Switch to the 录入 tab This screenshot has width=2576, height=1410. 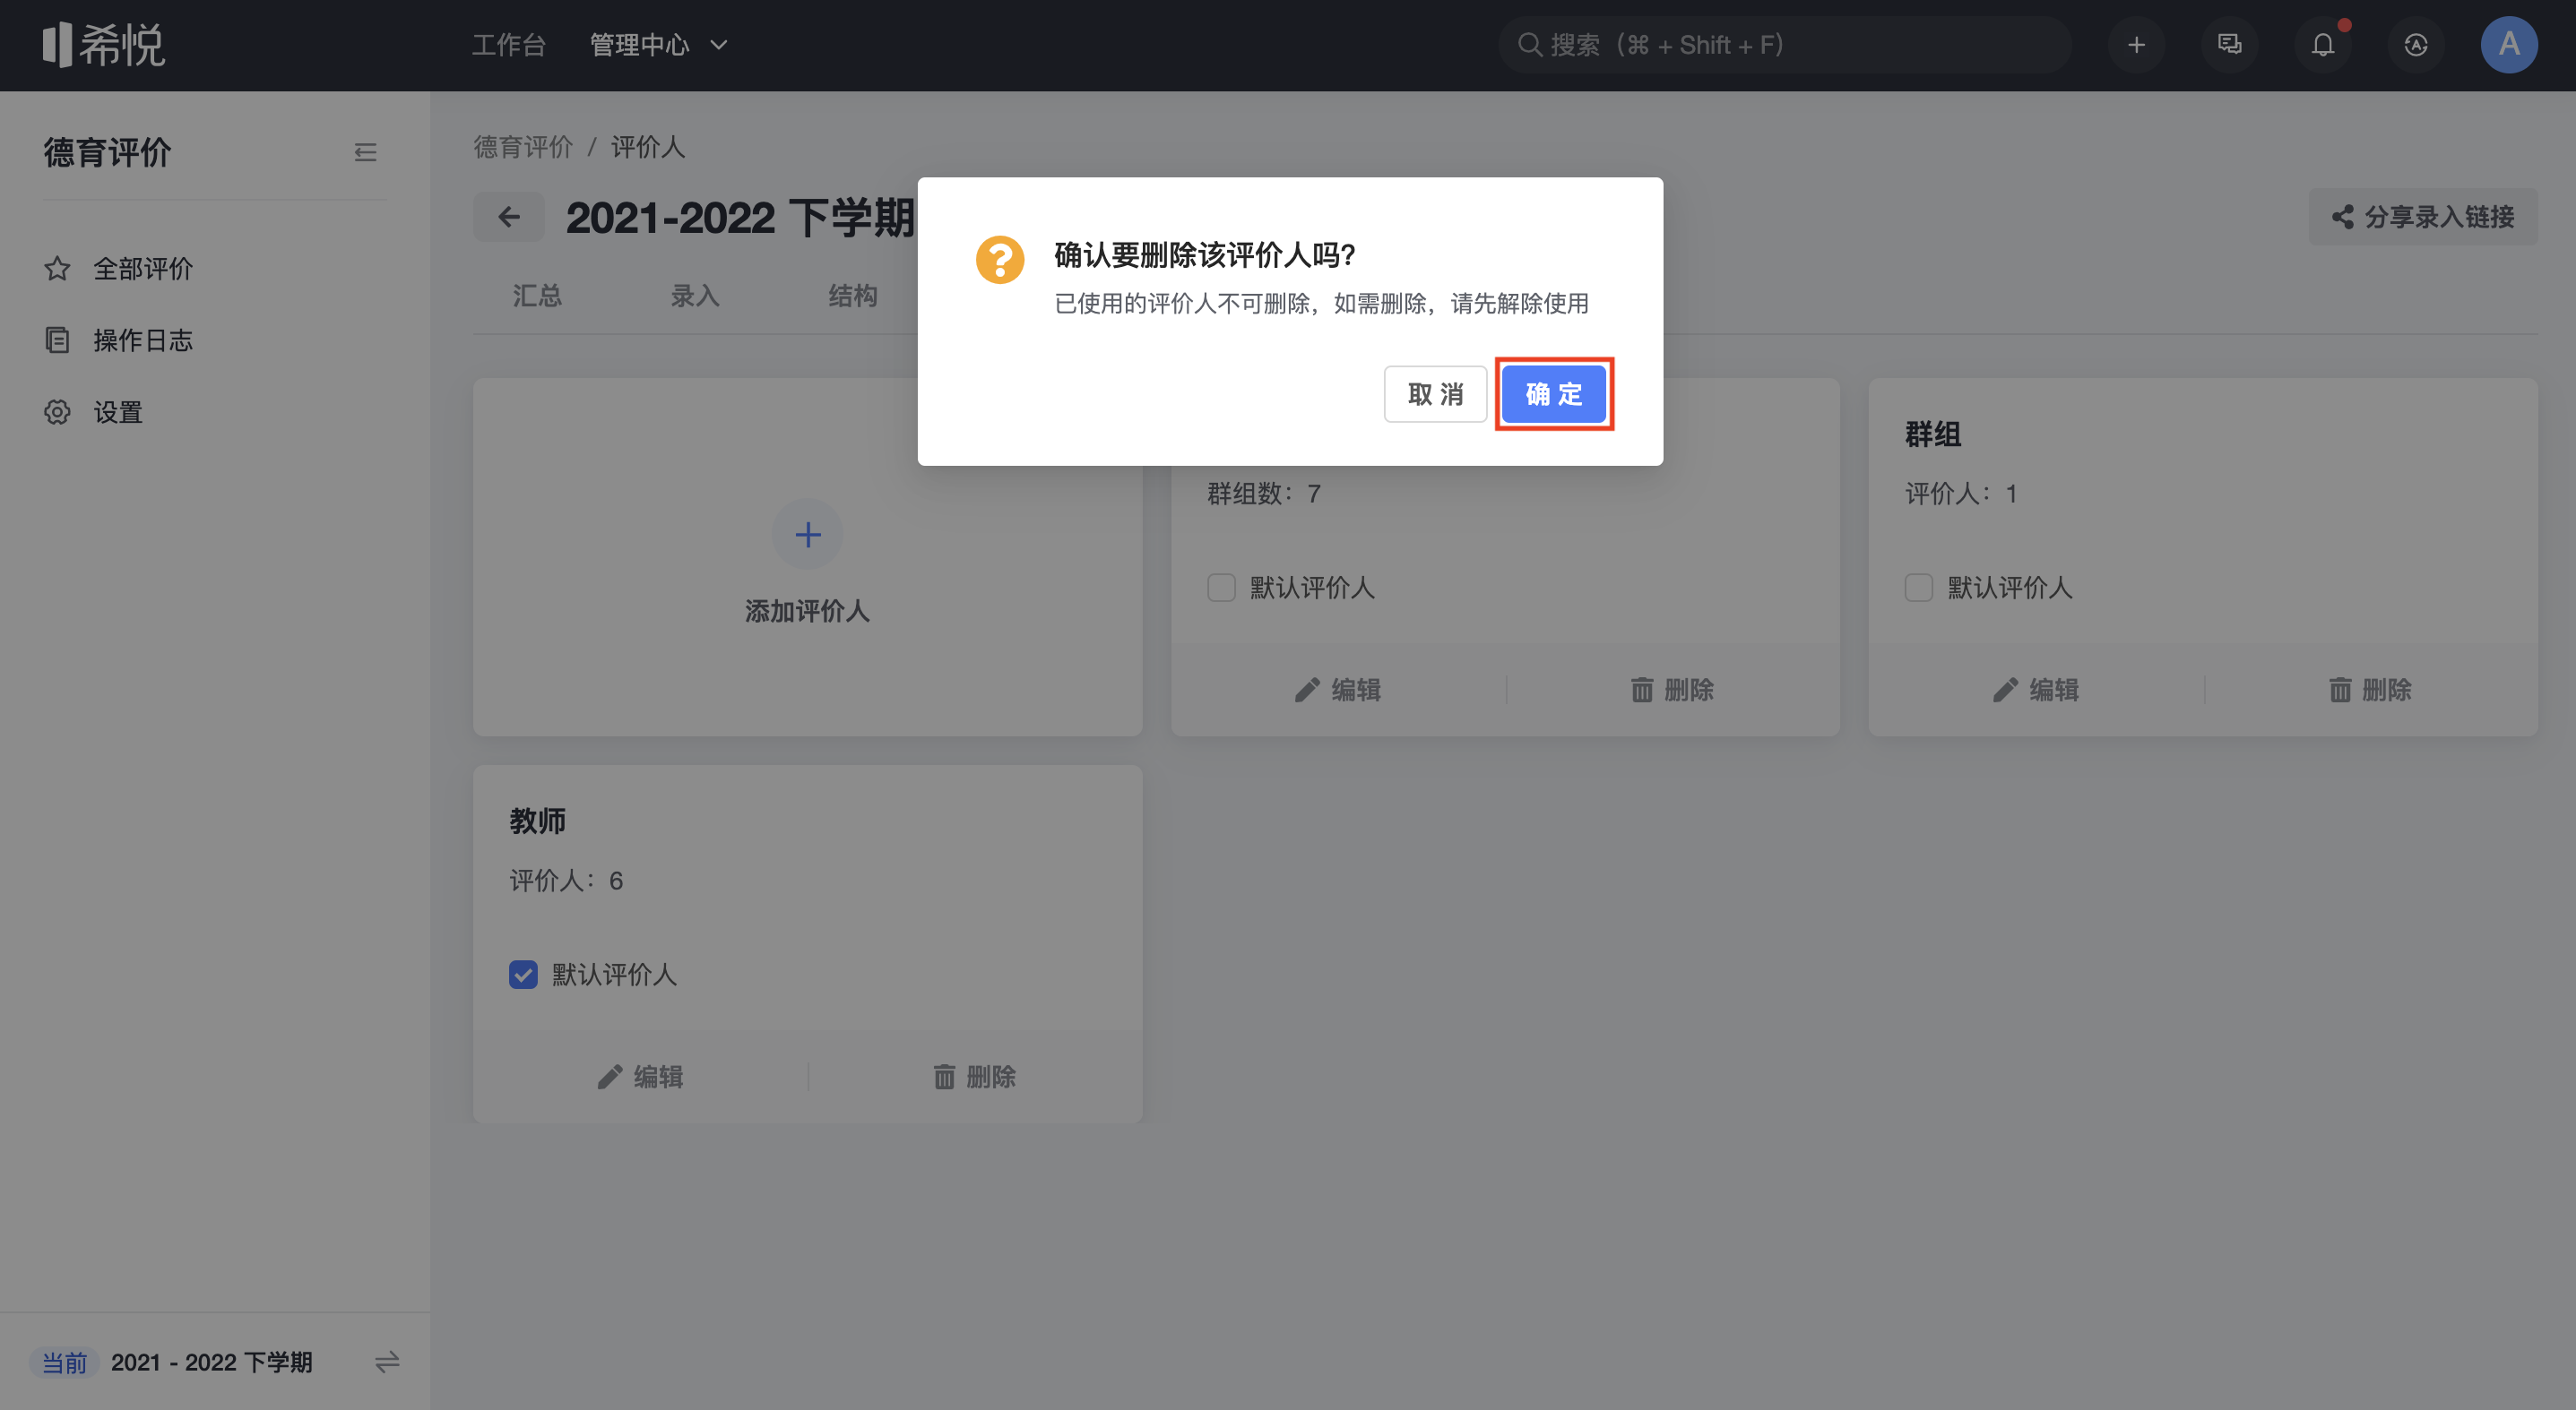[x=695, y=296]
